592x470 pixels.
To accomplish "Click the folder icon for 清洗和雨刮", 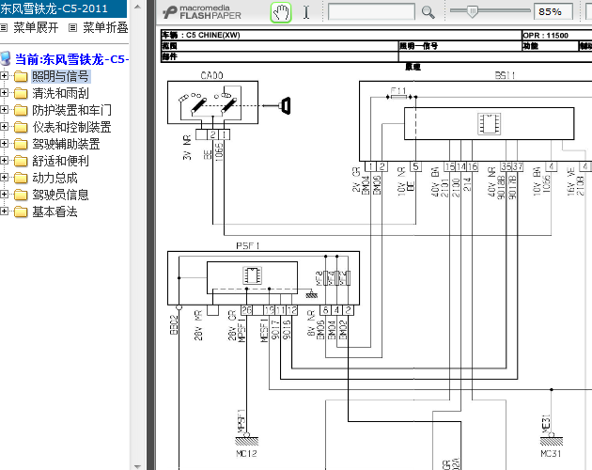I will point(21,93).
